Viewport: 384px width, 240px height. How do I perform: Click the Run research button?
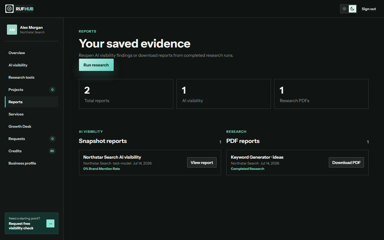click(x=96, y=65)
